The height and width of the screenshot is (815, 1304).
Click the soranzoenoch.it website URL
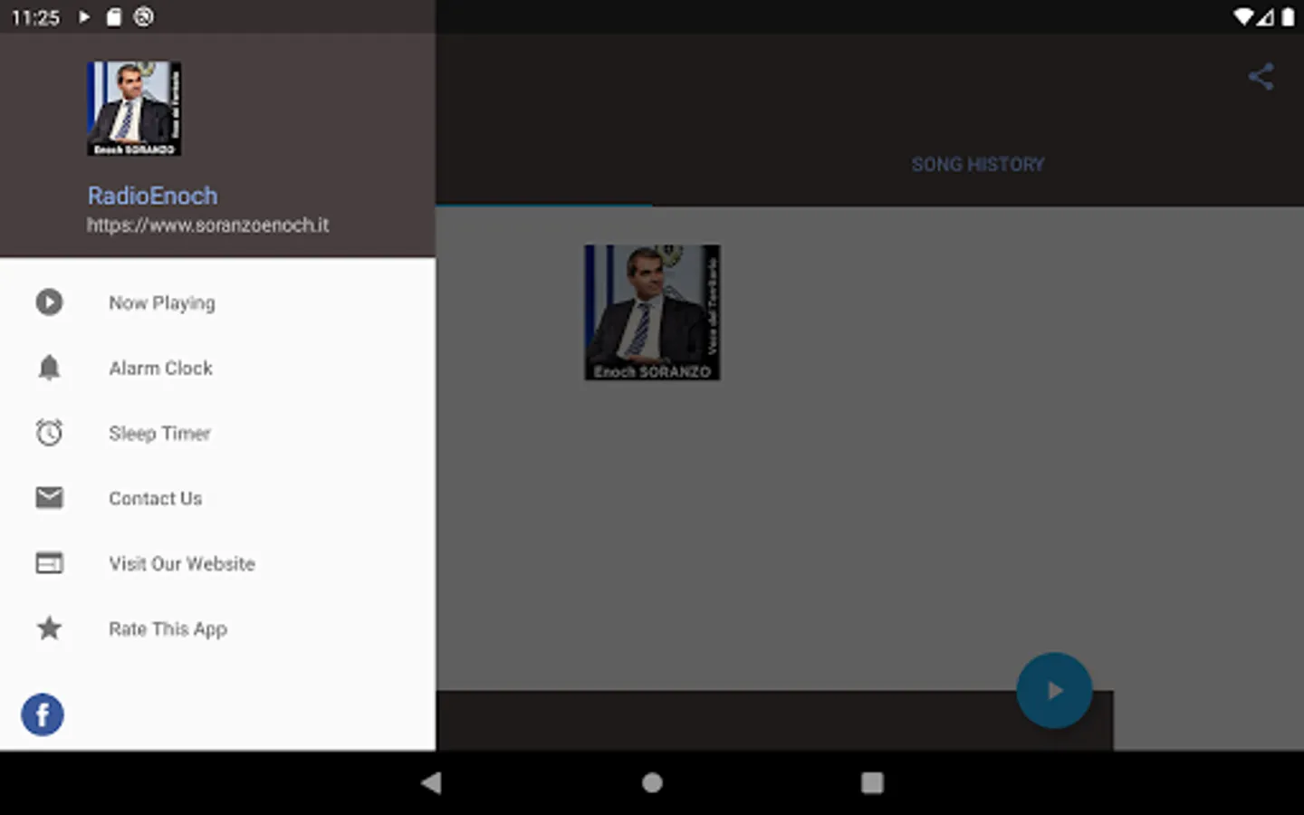pos(207,225)
